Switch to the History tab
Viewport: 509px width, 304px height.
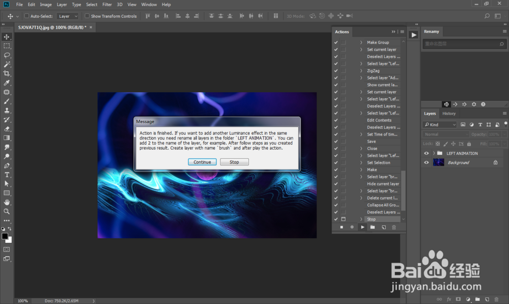pyautogui.click(x=449, y=114)
